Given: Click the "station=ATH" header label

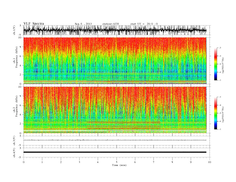Looking at the screenshot, I should tap(111, 24).
